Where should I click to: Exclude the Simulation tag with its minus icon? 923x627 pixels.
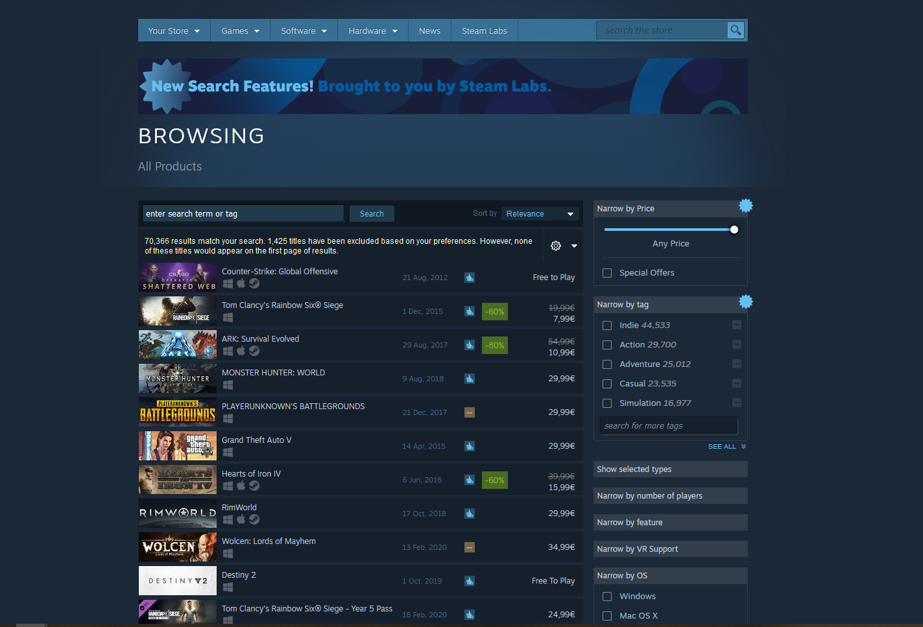click(737, 403)
